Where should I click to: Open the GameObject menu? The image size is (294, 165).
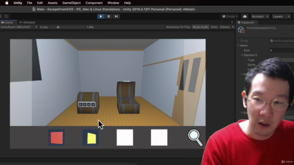(x=72, y=3)
